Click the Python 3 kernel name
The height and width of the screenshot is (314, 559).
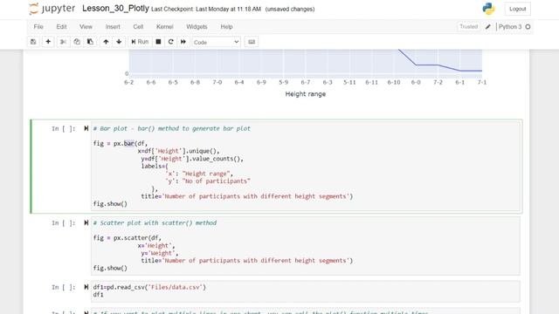click(510, 27)
